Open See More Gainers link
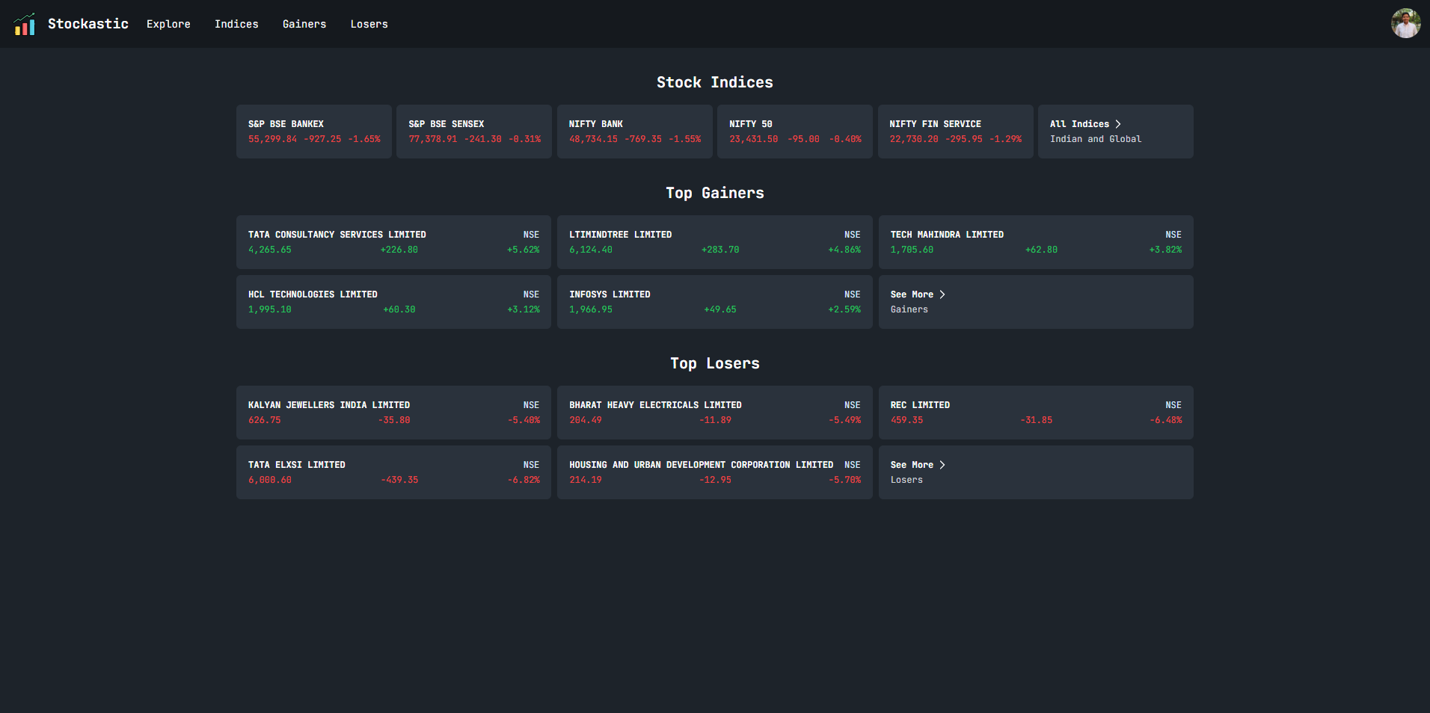Screen dimensions: 1430x713 pos(1036,302)
